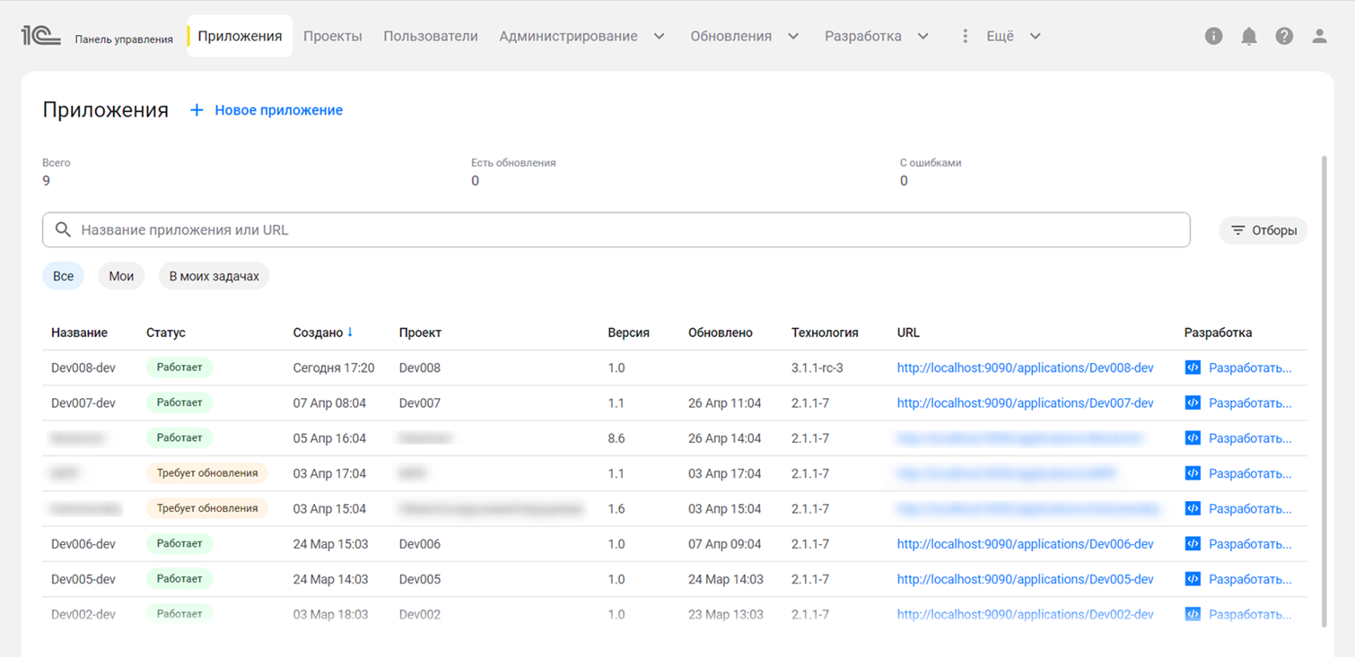Viewport: 1355px width, 657px height.
Task: Toggle the Мои filter chip
Action: coord(121,276)
